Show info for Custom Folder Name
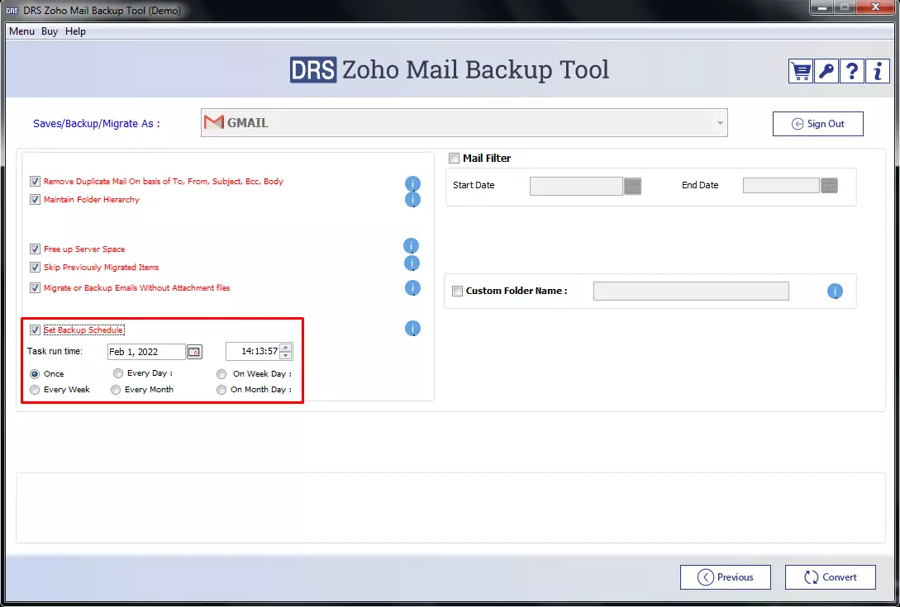900x607 pixels. coord(835,292)
